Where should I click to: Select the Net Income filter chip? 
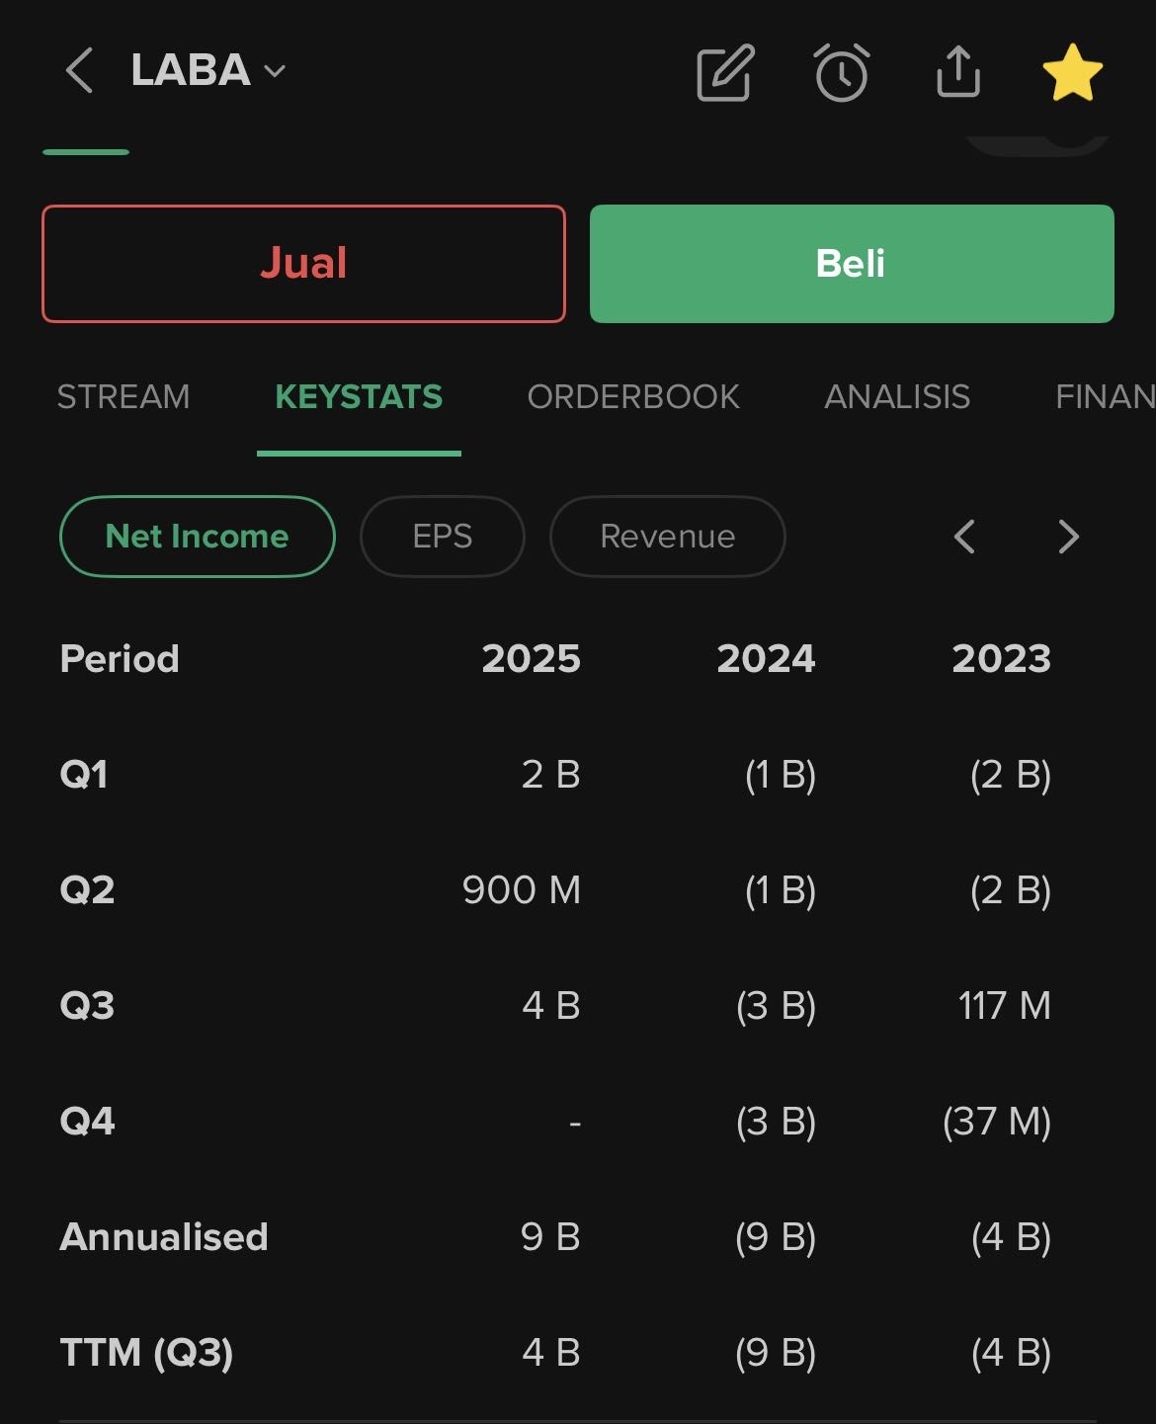point(198,537)
